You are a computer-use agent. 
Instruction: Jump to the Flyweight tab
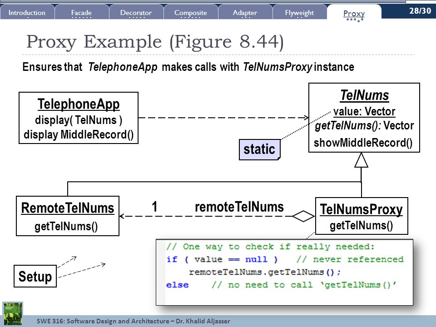pos(299,13)
